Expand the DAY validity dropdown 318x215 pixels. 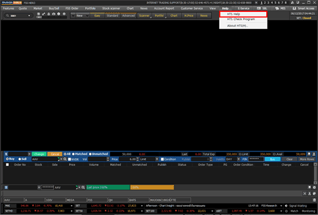click(233, 159)
